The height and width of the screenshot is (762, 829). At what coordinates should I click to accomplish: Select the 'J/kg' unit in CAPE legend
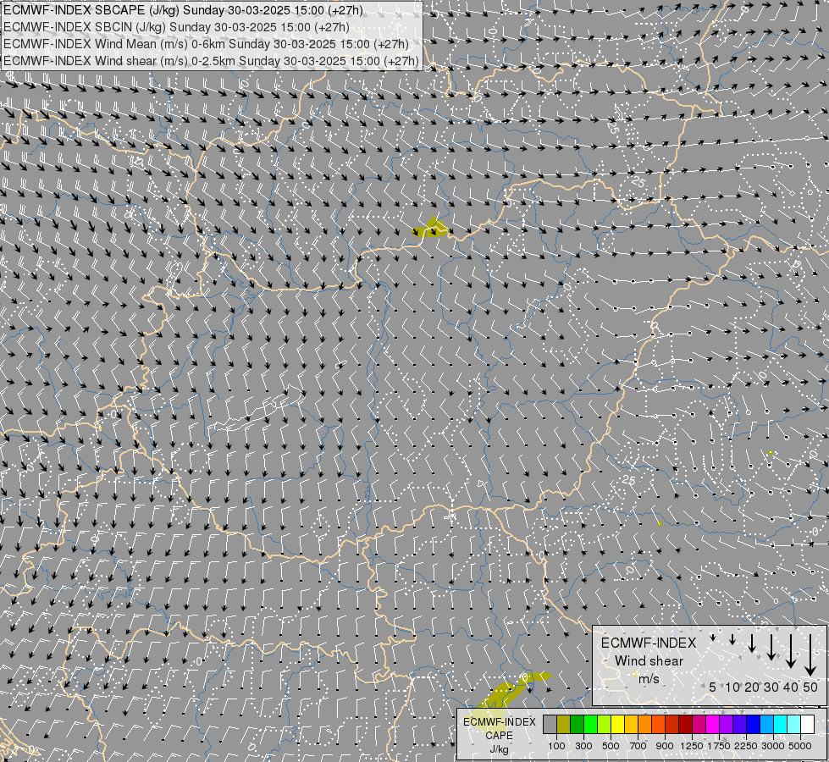point(499,749)
